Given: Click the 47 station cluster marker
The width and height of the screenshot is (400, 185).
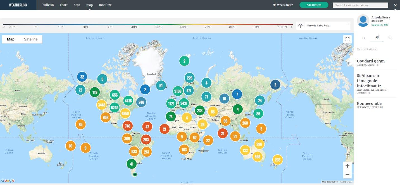Looking at the screenshot, I should [147, 127].
